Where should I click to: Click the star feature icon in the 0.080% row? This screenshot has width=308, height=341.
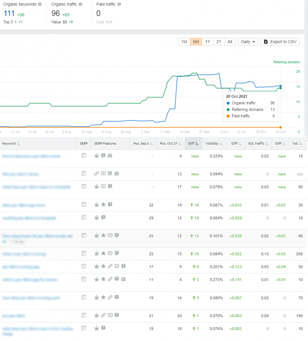pyautogui.click(x=103, y=297)
